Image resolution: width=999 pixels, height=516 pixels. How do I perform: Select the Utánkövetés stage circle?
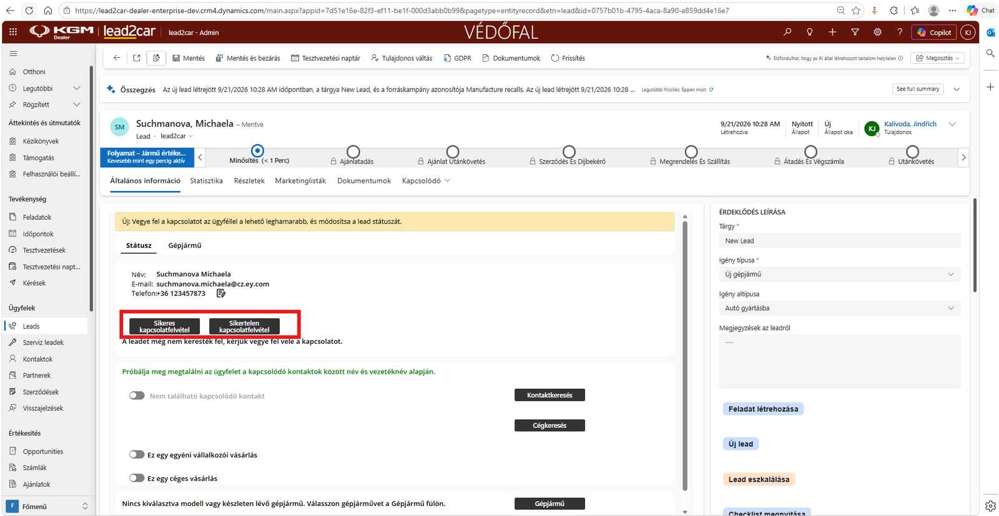[912, 152]
